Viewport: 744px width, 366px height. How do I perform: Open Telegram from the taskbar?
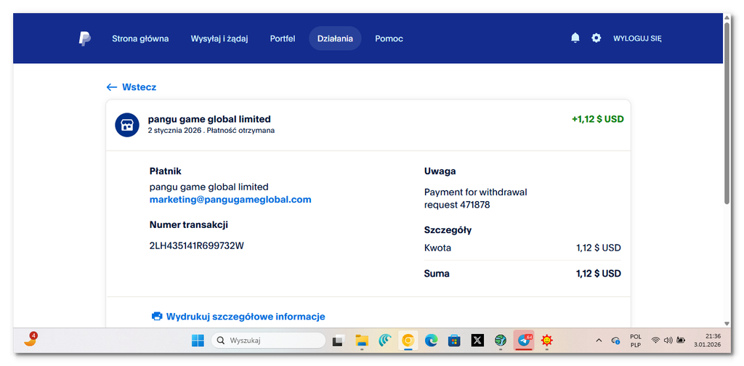click(524, 341)
